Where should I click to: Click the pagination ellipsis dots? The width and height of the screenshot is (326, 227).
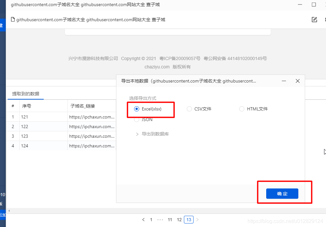[160, 220]
